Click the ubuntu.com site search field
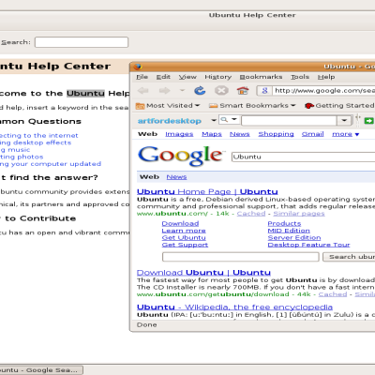375x375 pixels. pyautogui.click(x=241, y=257)
